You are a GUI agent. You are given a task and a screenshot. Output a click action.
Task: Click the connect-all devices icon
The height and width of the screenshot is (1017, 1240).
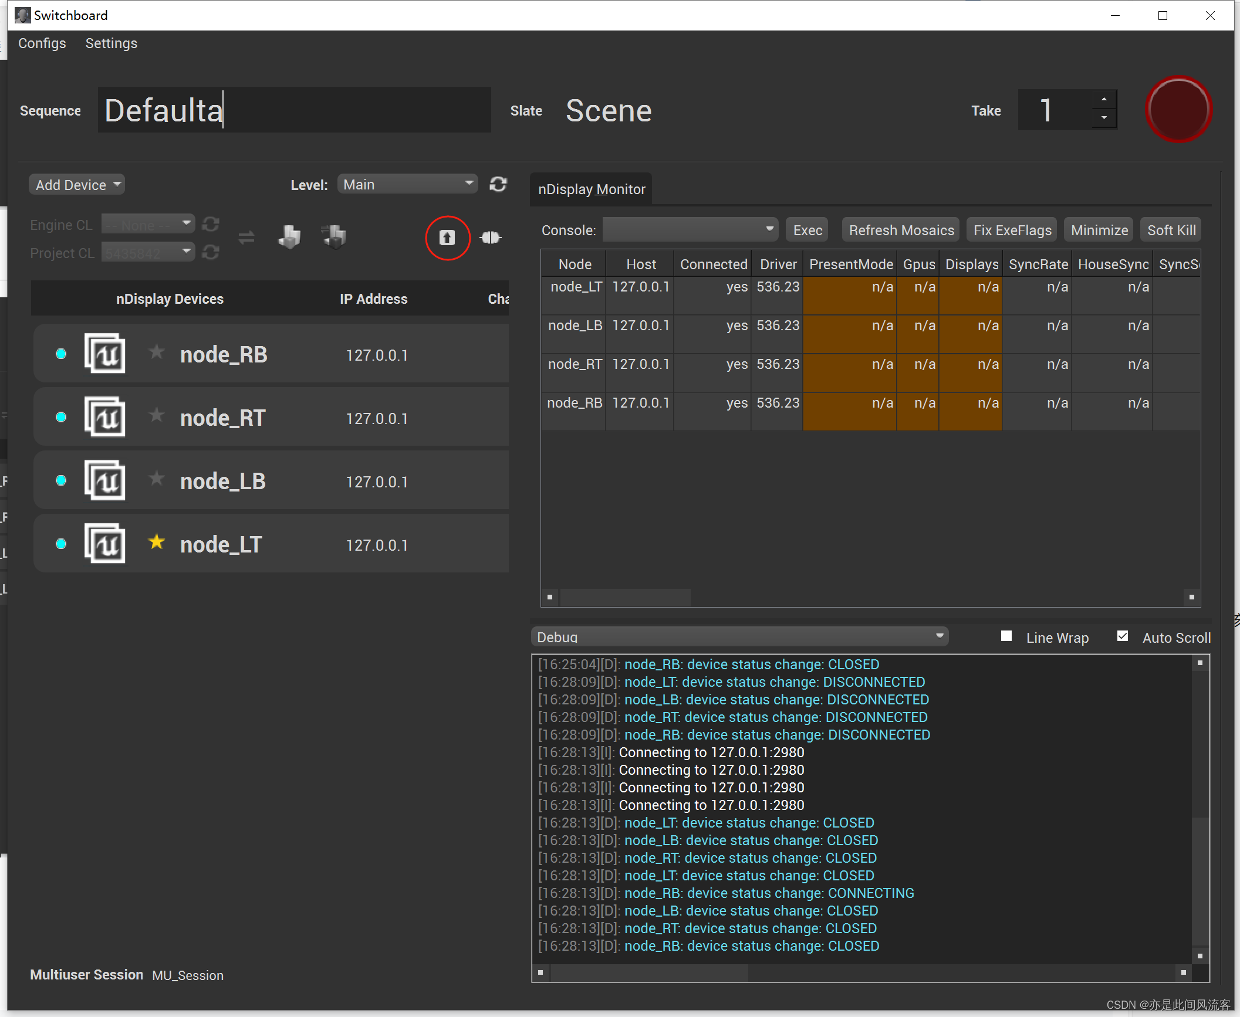tap(491, 238)
